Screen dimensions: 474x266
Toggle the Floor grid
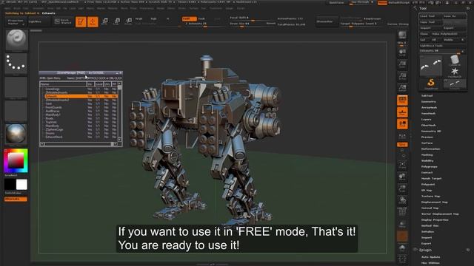402,112
